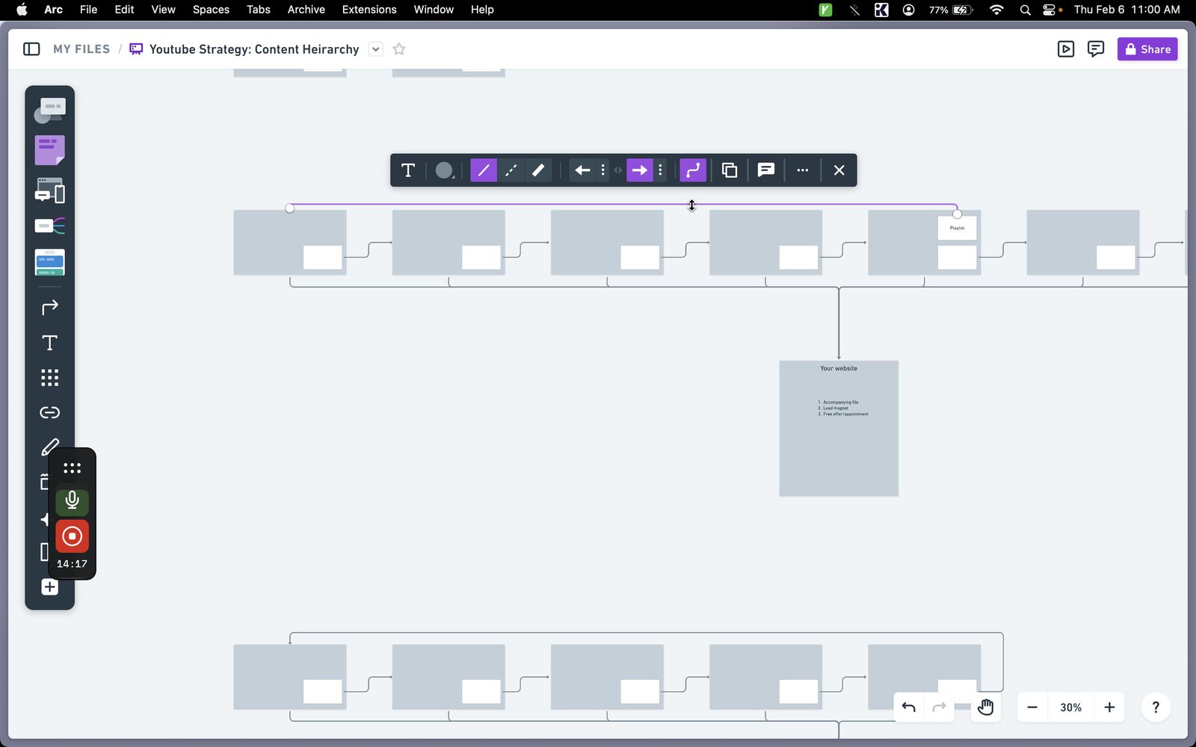Click the Playlist label box

(x=957, y=228)
